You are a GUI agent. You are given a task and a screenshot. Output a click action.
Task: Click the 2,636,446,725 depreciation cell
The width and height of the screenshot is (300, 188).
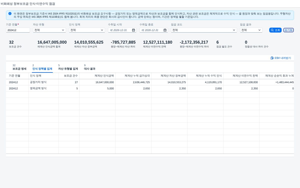click(133, 82)
